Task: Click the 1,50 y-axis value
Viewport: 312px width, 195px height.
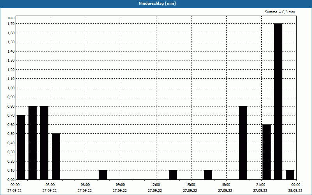Action: tap(11, 42)
